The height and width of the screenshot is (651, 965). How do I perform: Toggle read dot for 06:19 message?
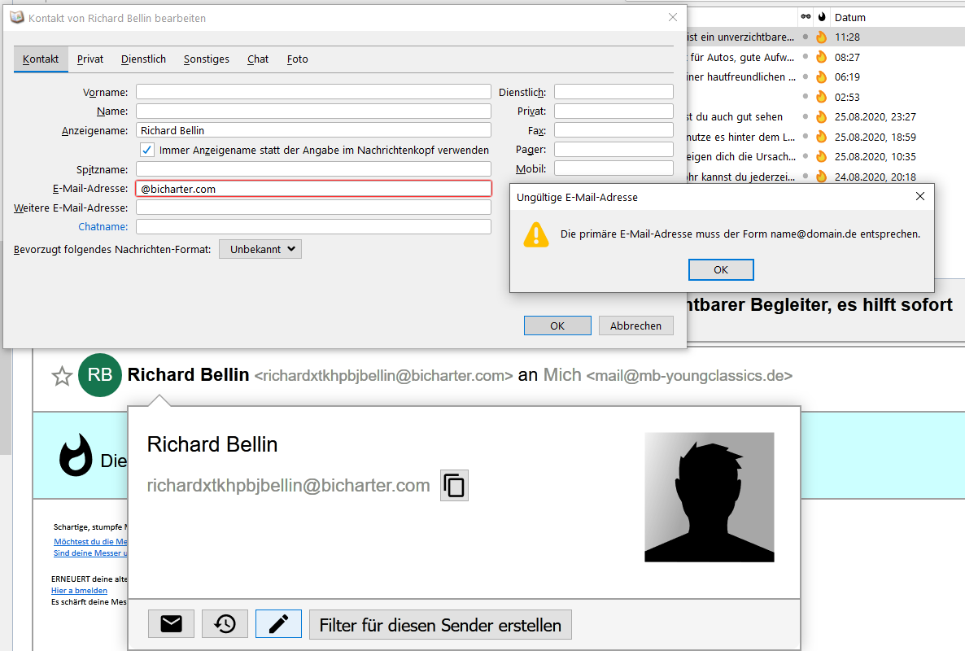pyautogui.click(x=805, y=77)
